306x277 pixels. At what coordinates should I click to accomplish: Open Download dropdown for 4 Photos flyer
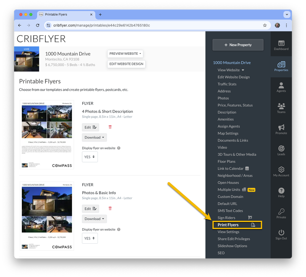pyautogui.click(x=94, y=138)
